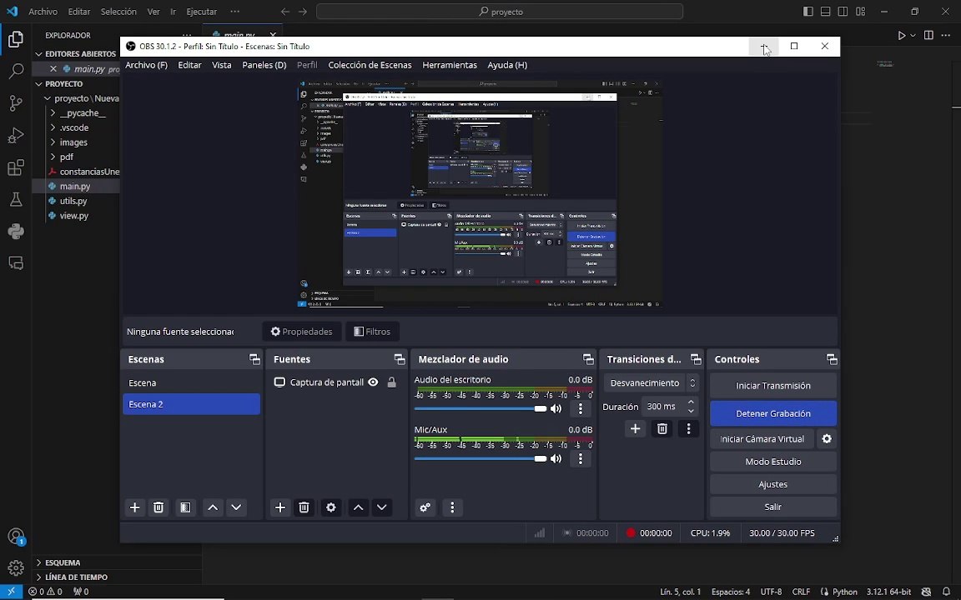Float the Mezclador de audio dock panel

pyautogui.click(x=588, y=359)
